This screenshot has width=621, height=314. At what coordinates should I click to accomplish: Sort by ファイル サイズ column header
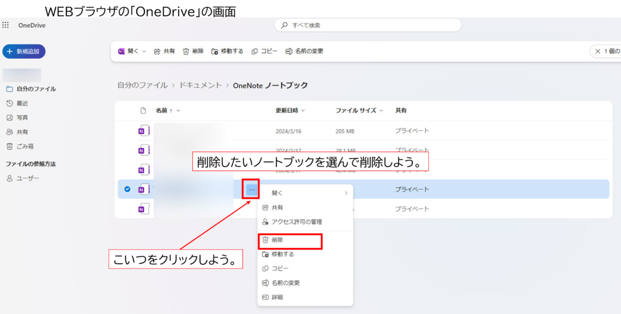(x=359, y=110)
